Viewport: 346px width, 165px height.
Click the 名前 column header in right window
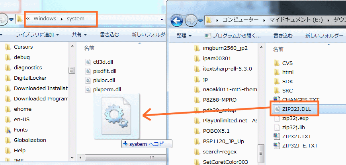[x=278, y=49]
